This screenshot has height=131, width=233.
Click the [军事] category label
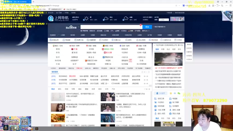coord(53,80)
